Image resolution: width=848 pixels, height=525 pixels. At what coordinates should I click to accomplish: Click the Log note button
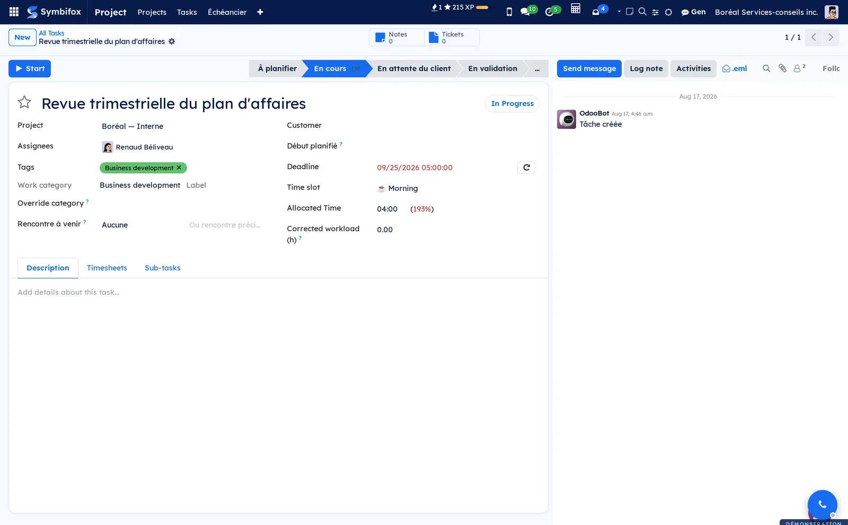click(x=646, y=68)
